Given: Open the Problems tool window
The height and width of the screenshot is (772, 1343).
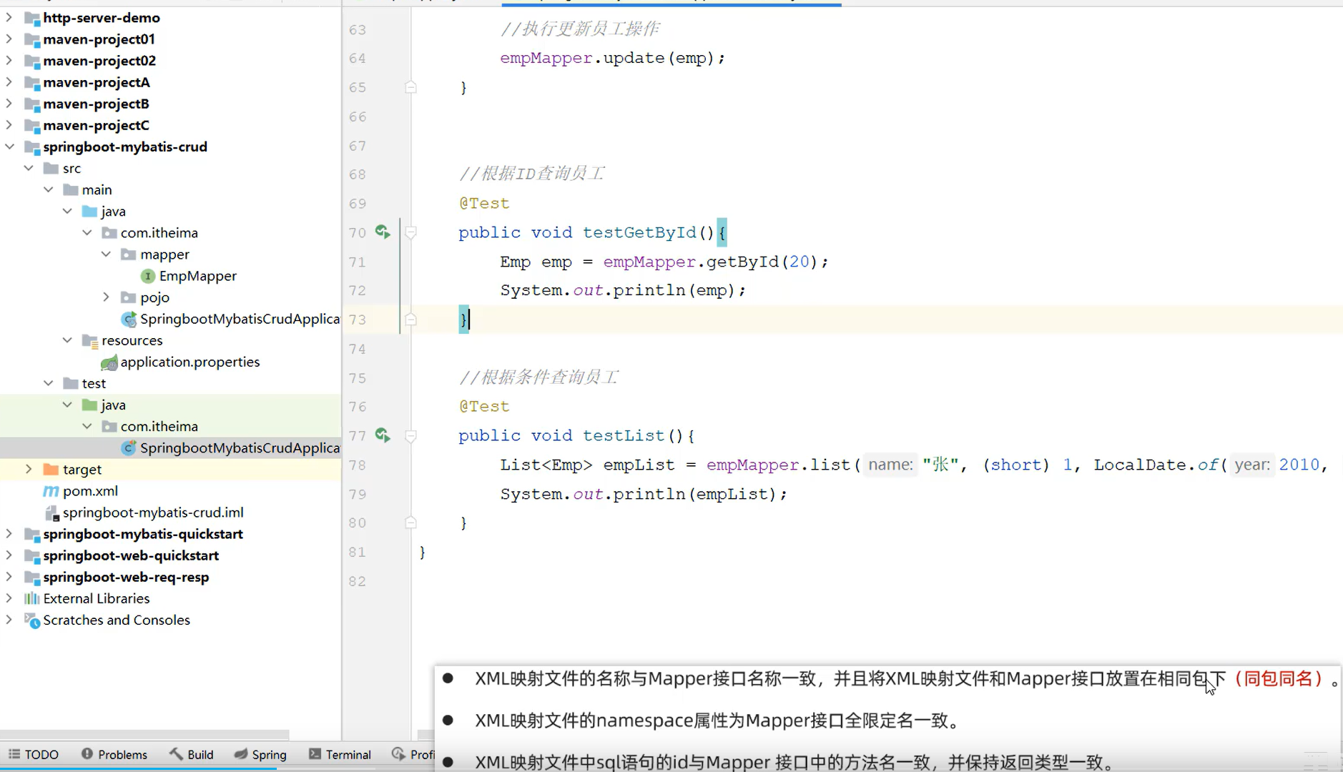Looking at the screenshot, I should (114, 754).
